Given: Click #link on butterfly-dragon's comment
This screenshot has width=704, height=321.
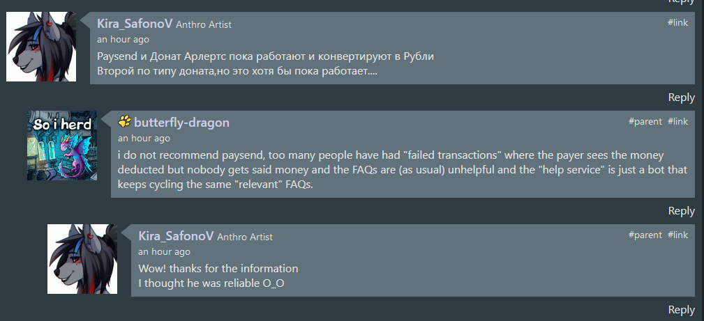Looking at the screenshot, I should pos(677,121).
